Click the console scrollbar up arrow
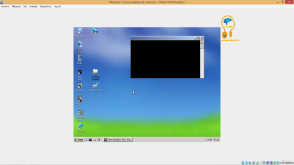294x165 pixels. (202, 42)
